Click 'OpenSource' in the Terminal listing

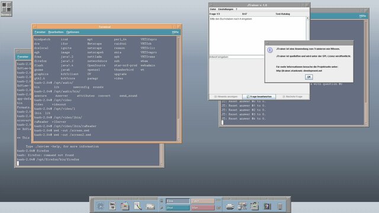click(x=96, y=66)
